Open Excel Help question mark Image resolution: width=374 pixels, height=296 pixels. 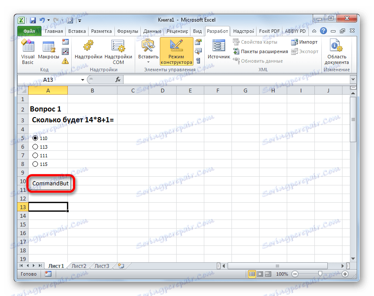[323, 31]
